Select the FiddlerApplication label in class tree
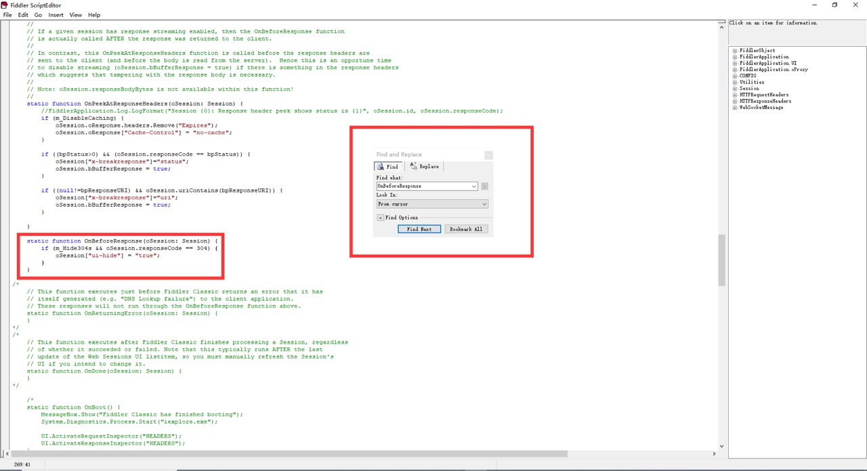867x471 pixels. pos(764,57)
